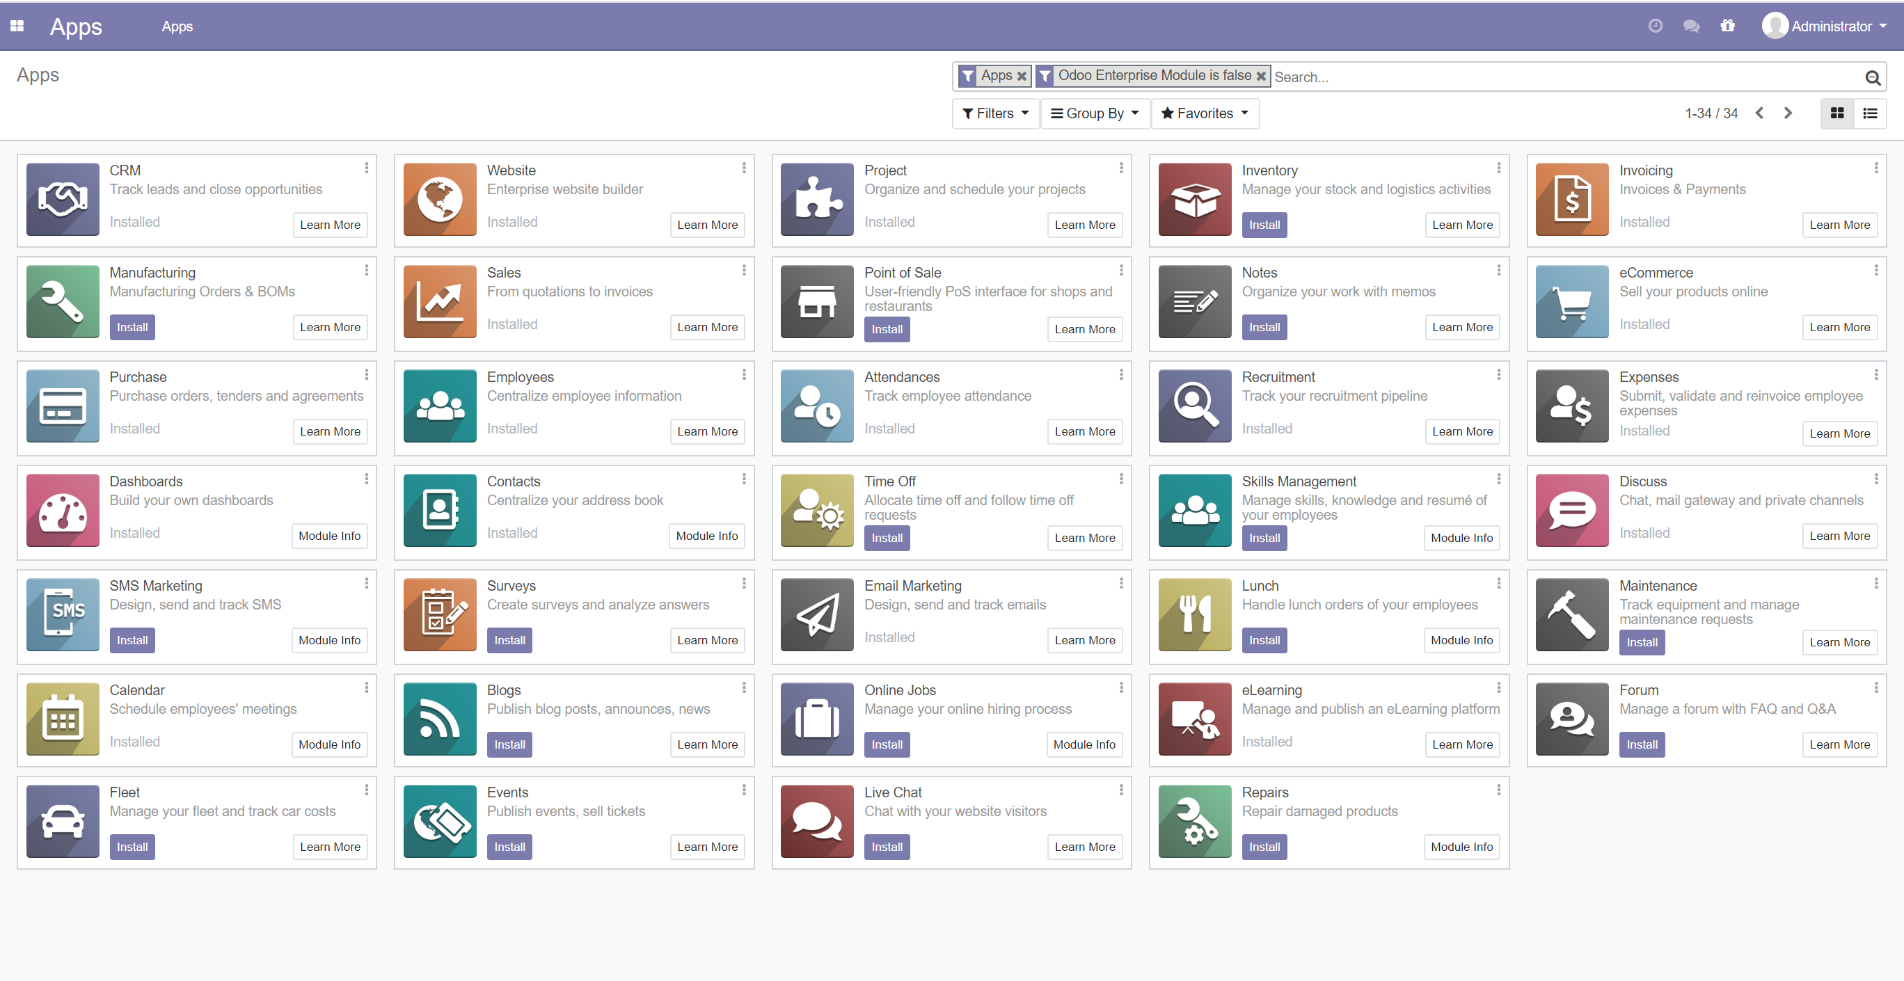1904x981 pixels.
Task: Click the Invoicing dollar document icon
Action: [x=1571, y=200]
